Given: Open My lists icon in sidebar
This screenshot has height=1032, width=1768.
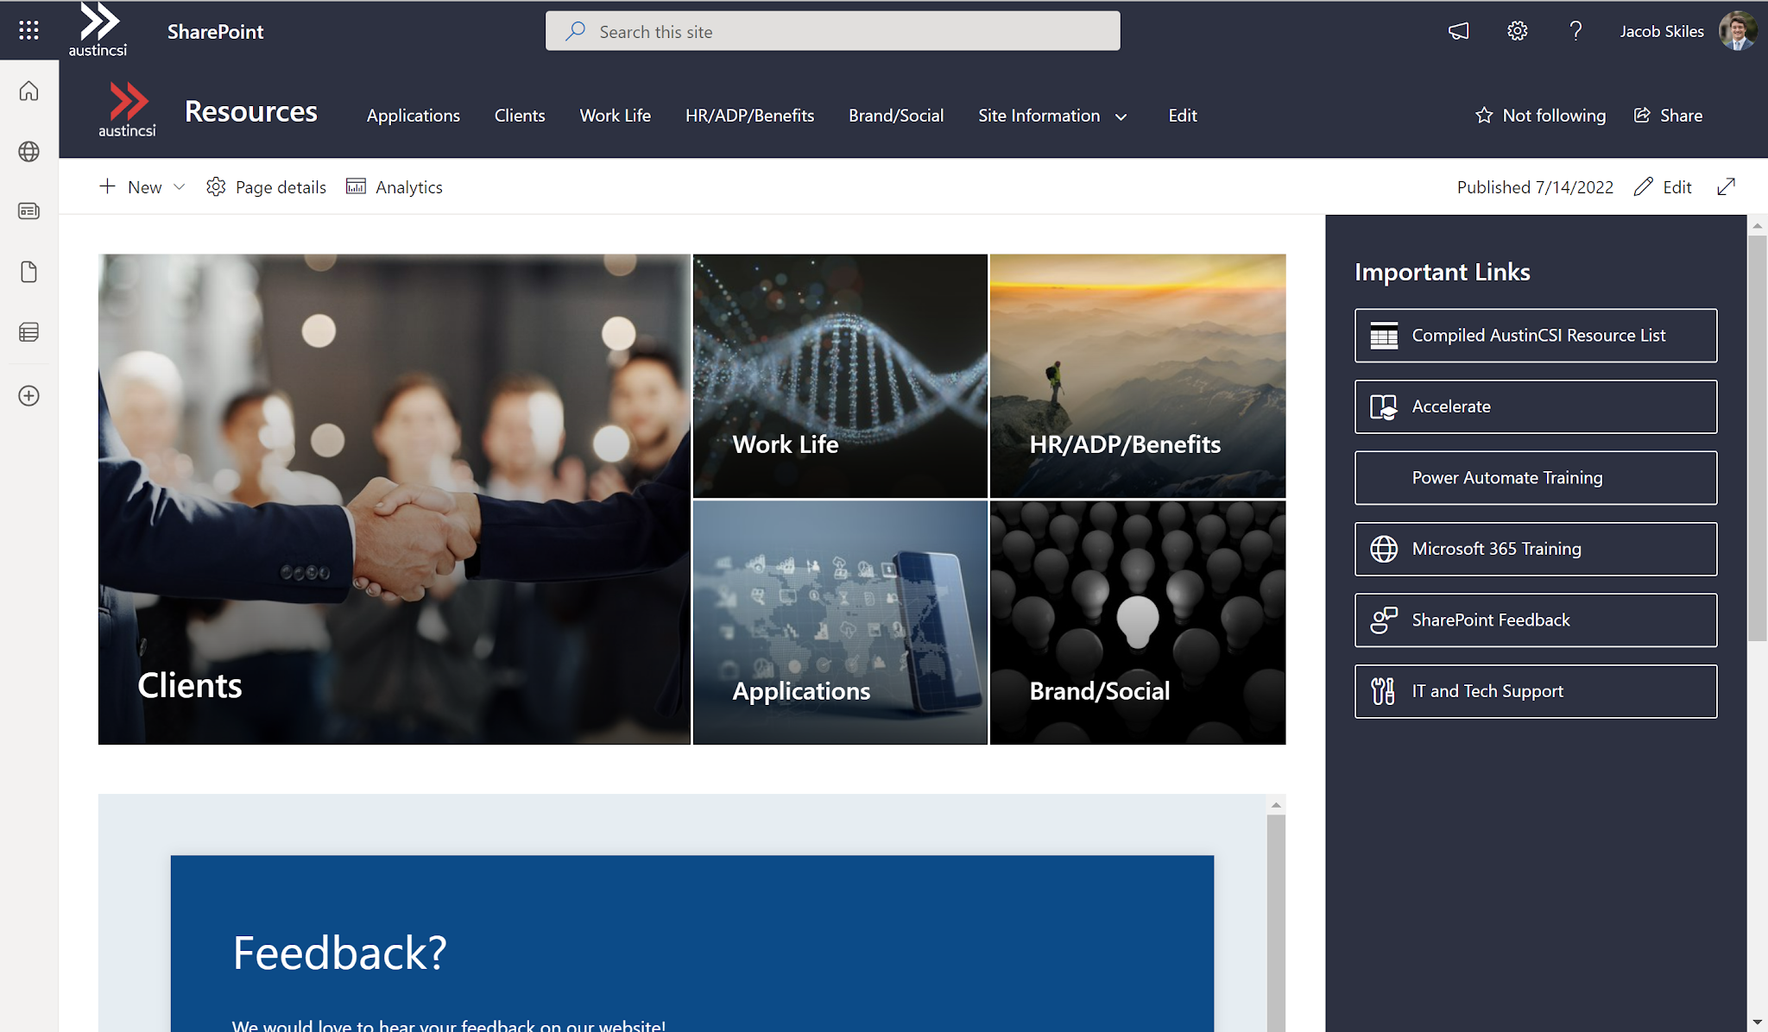Looking at the screenshot, I should pos(28,332).
